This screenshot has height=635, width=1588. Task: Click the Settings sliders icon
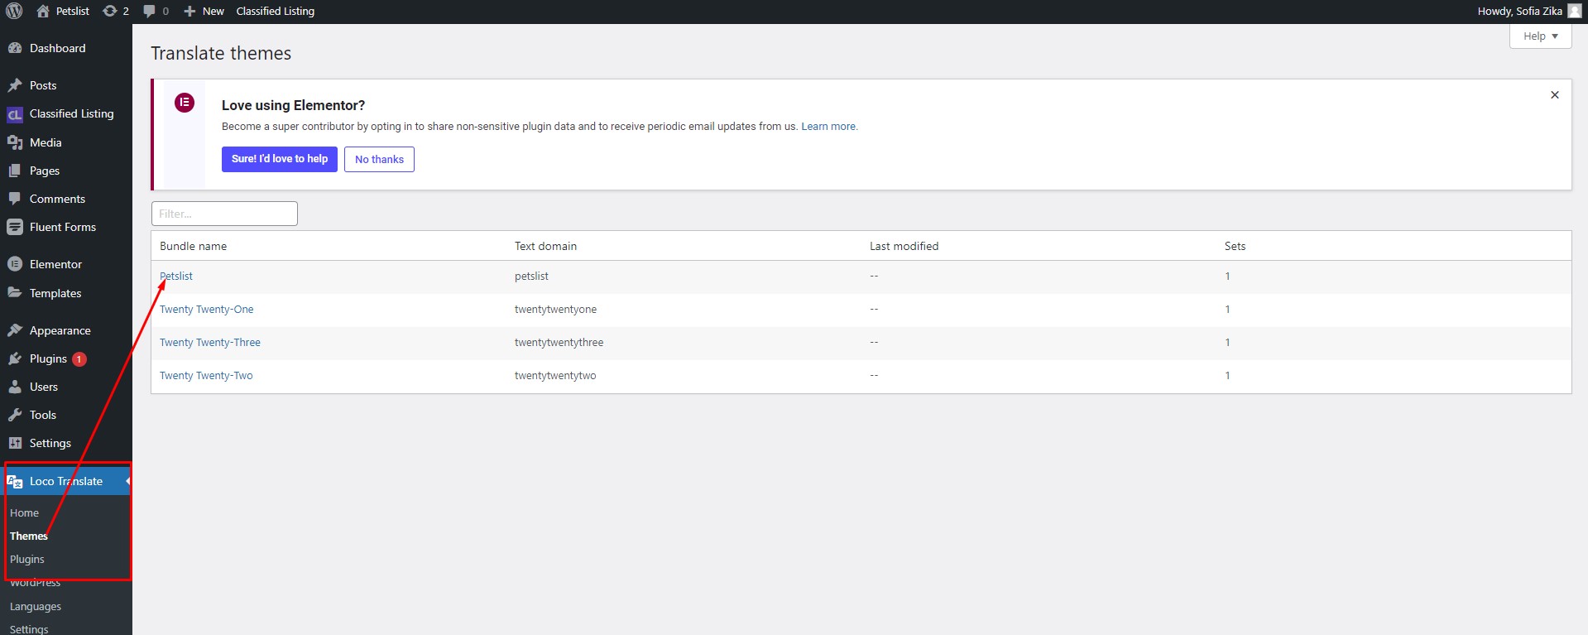click(15, 443)
